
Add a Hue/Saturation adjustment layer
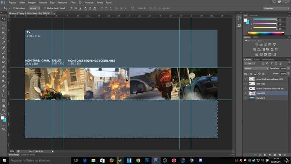(255, 50)
